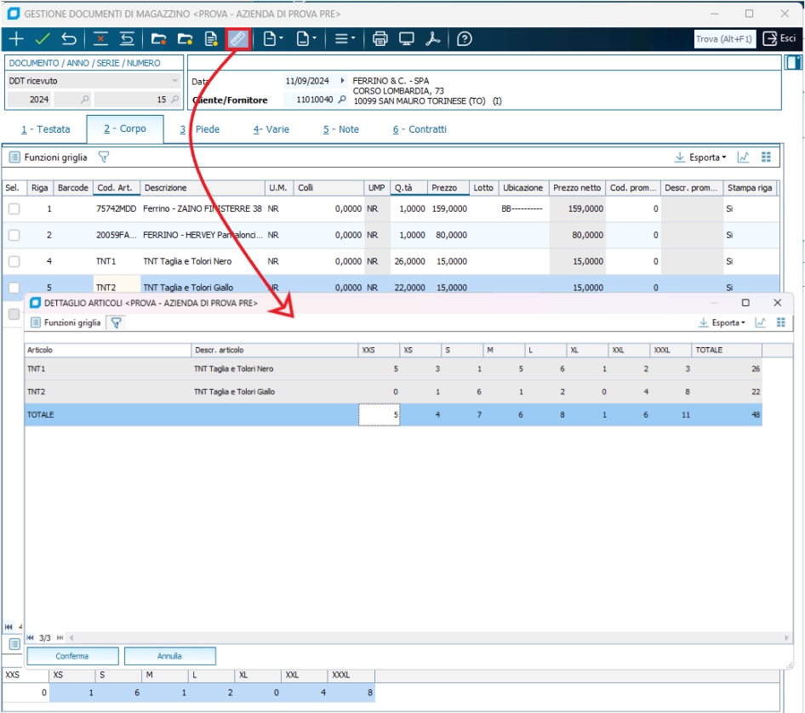The image size is (805, 713).
Task: Expand the DDT ricevuto document type dropdown
Action: (x=175, y=81)
